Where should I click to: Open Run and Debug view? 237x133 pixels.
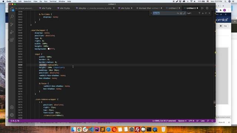pos(12,32)
